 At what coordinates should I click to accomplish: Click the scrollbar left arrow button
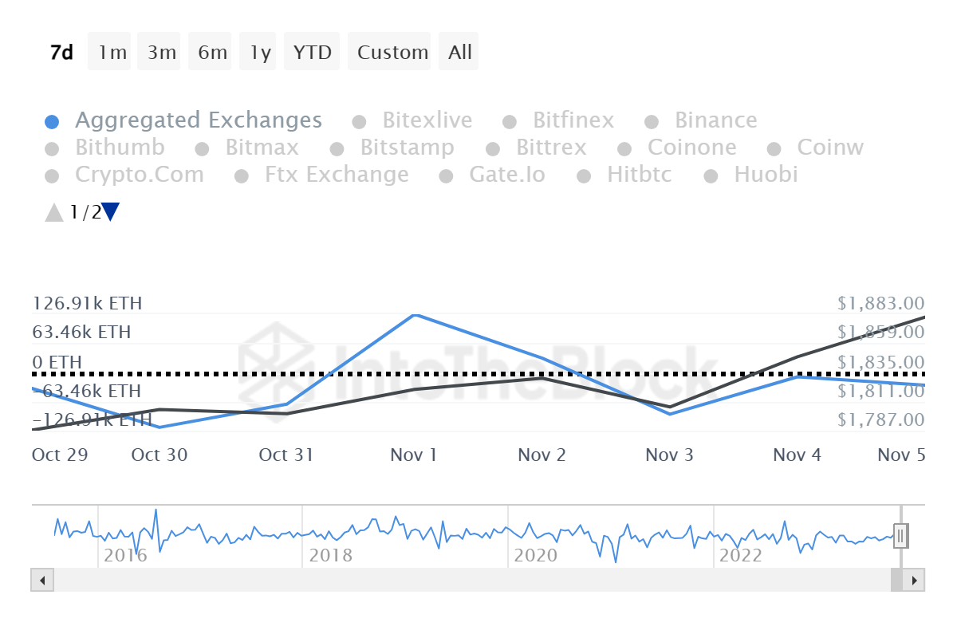click(x=42, y=580)
